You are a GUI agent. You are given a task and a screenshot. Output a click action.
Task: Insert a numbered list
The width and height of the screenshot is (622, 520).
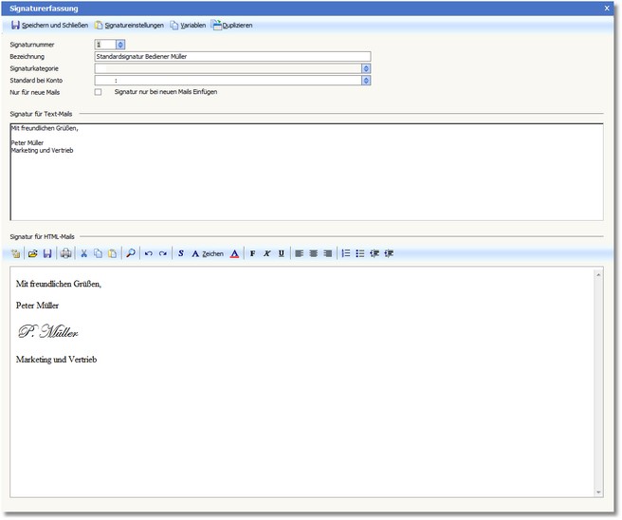coord(346,253)
